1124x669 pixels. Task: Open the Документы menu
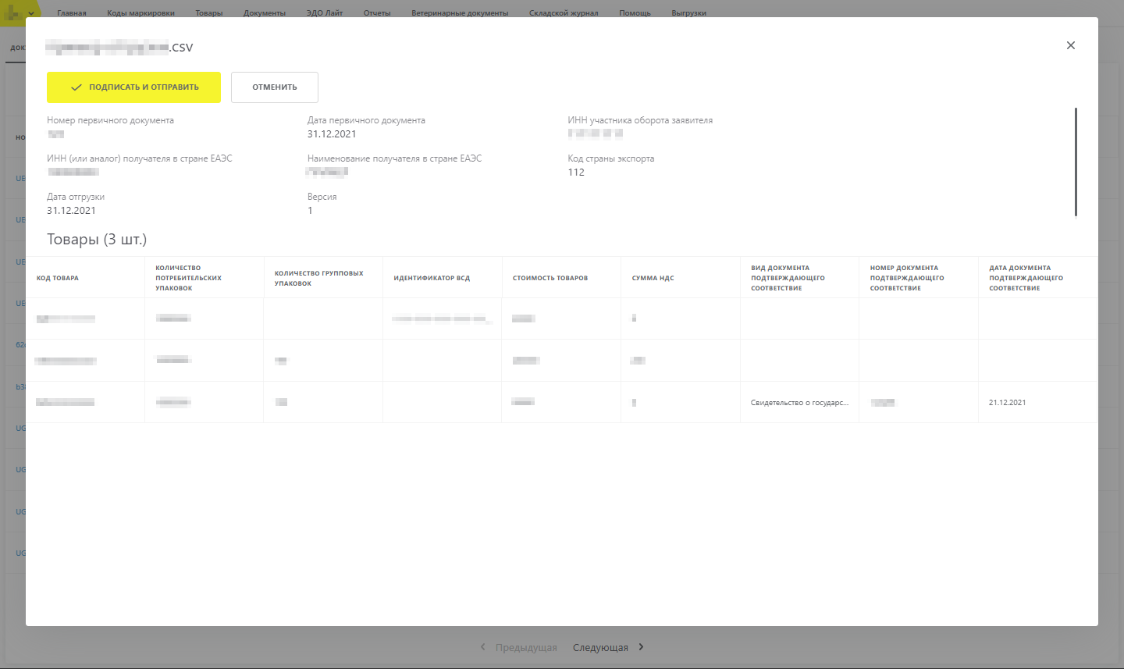265,13
